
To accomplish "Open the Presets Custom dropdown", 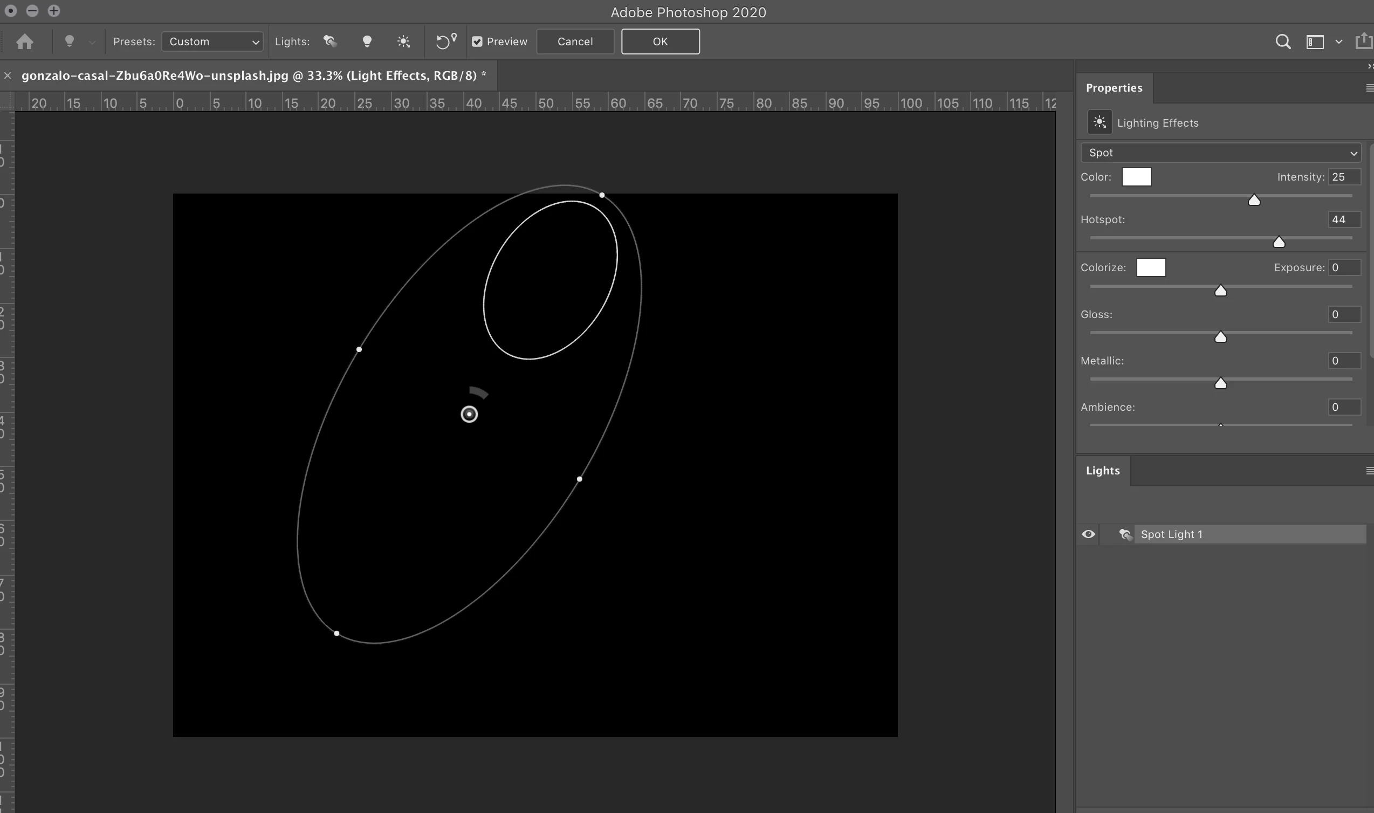I will pos(212,42).
